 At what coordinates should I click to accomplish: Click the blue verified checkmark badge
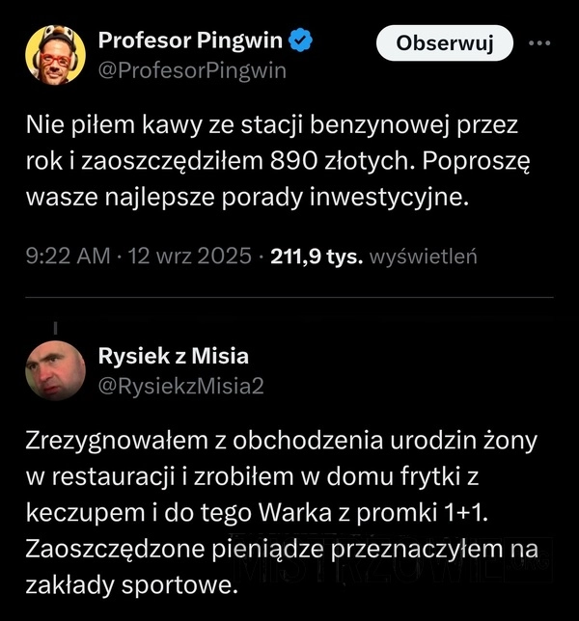300,40
